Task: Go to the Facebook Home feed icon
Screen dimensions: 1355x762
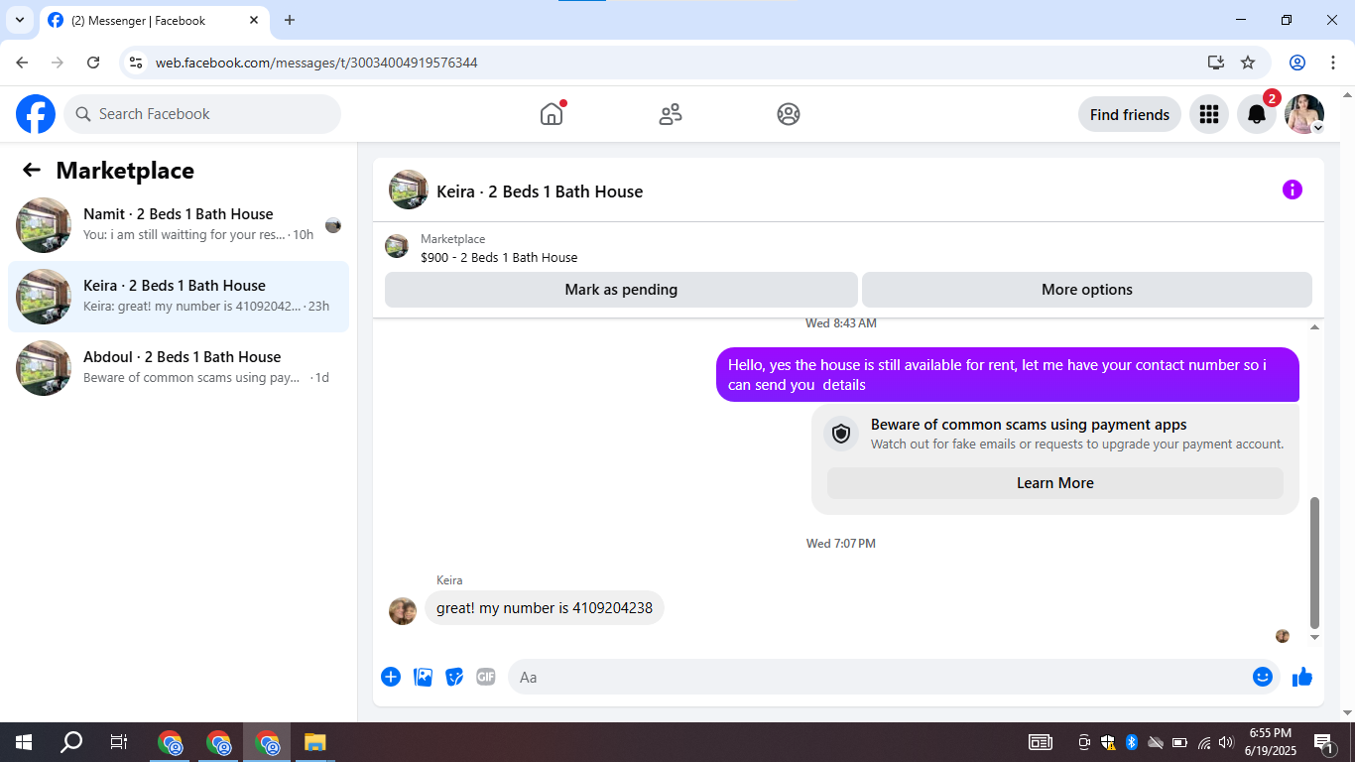Action: coord(552,114)
